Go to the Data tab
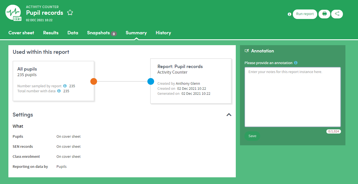The height and width of the screenshot is (184, 358). click(73, 33)
